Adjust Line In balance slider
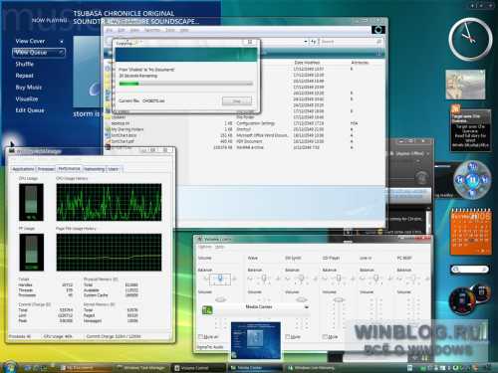Viewport: 498px width, 373px height. [x=376, y=279]
